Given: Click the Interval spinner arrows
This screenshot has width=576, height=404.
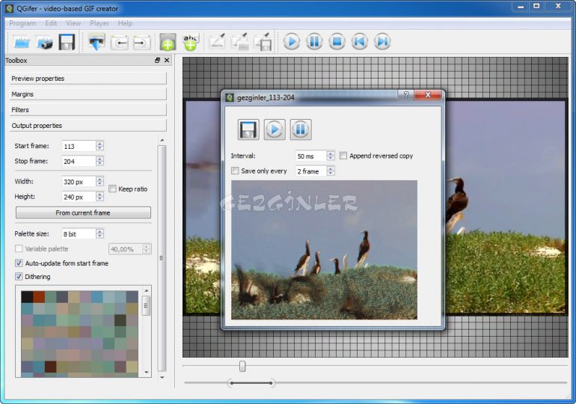Looking at the screenshot, I should (x=331, y=156).
